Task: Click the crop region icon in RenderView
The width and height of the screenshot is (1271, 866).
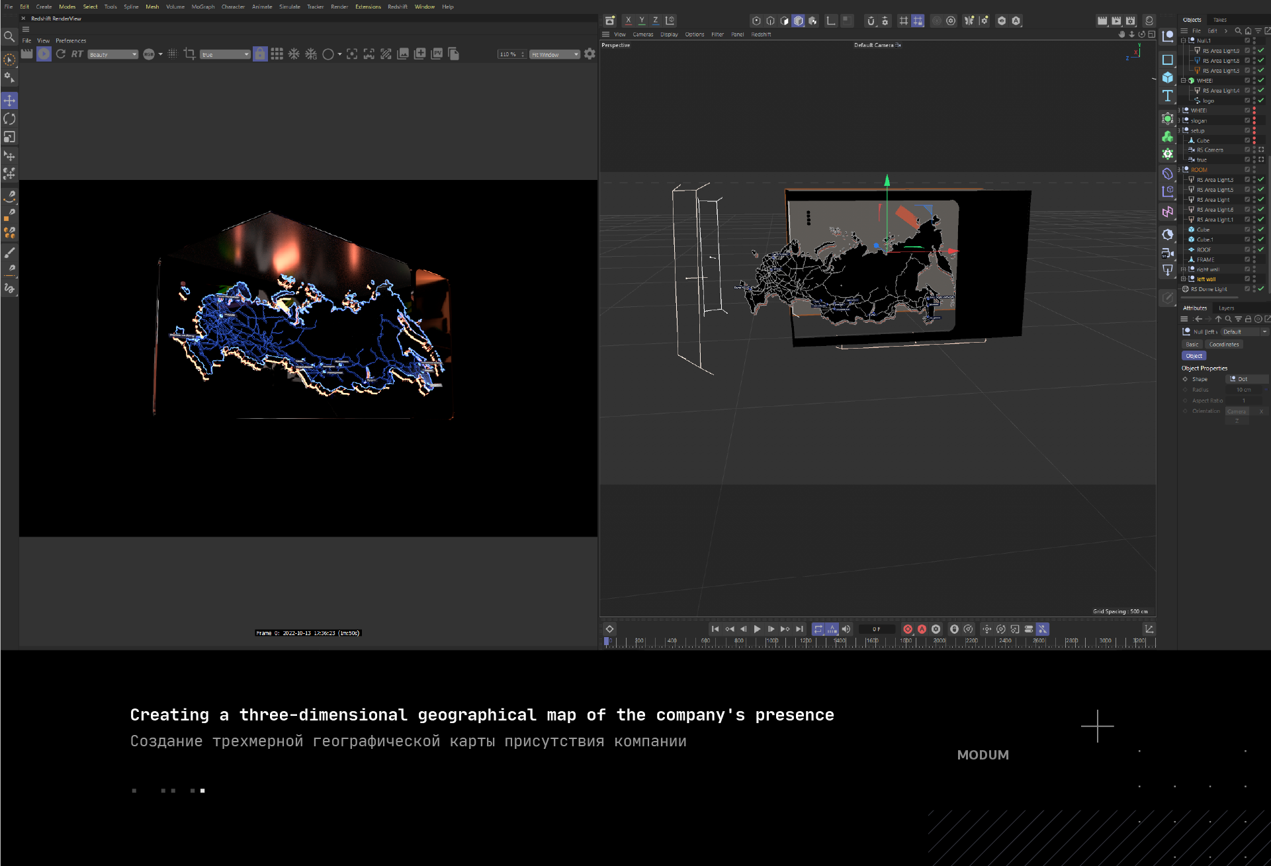Action: coord(189,54)
